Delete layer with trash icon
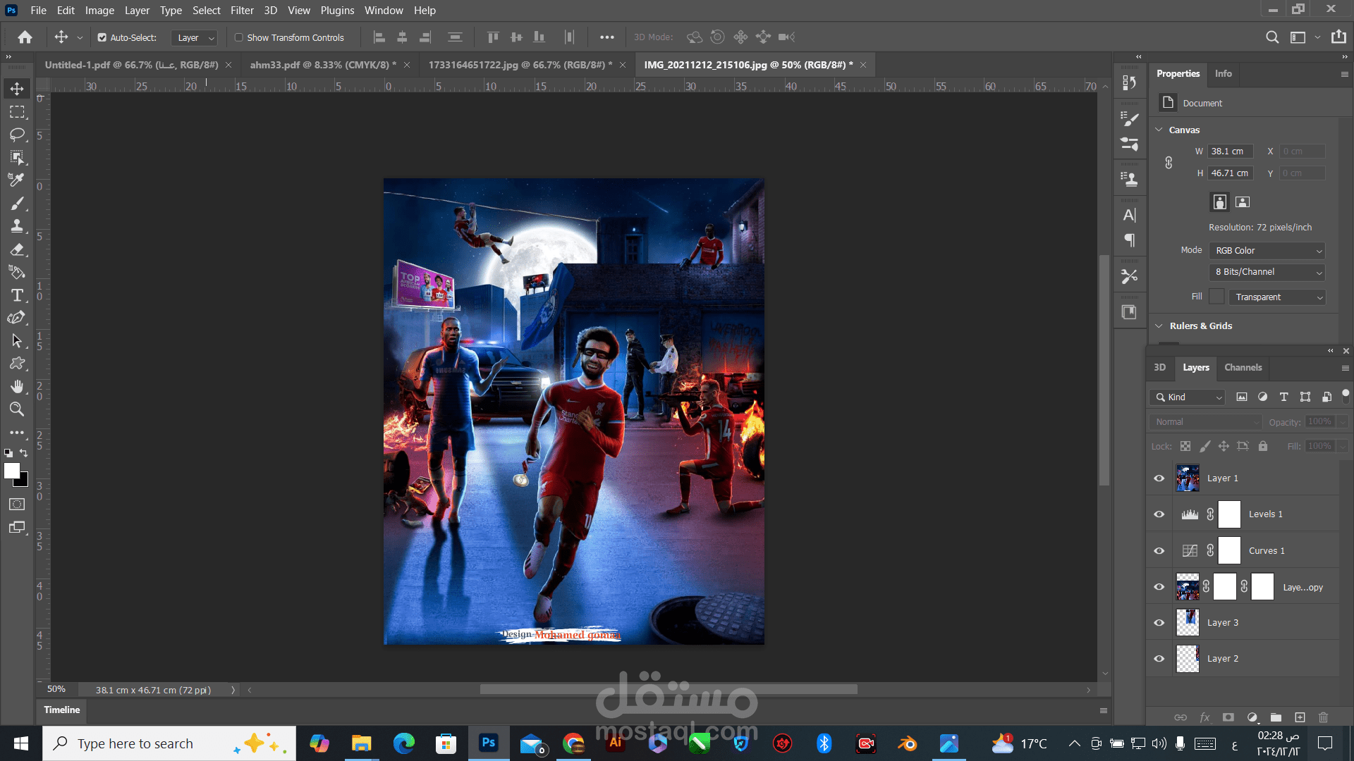The width and height of the screenshot is (1354, 761). [x=1323, y=717]
